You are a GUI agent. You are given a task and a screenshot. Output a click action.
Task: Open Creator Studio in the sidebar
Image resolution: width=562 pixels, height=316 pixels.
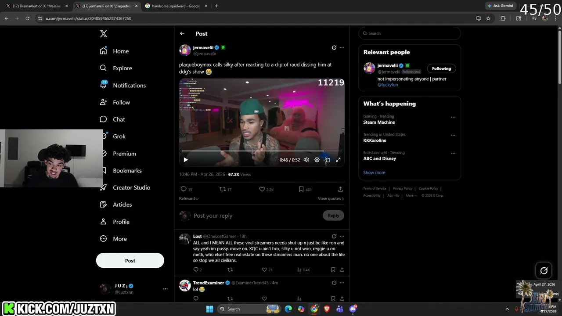131,187
